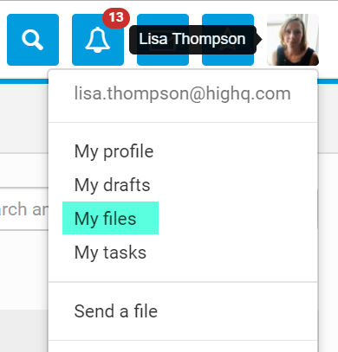Click Lisa Thompson's profile photo avatar
Viewport: 338px width, 352px height.
click(293, 40)
